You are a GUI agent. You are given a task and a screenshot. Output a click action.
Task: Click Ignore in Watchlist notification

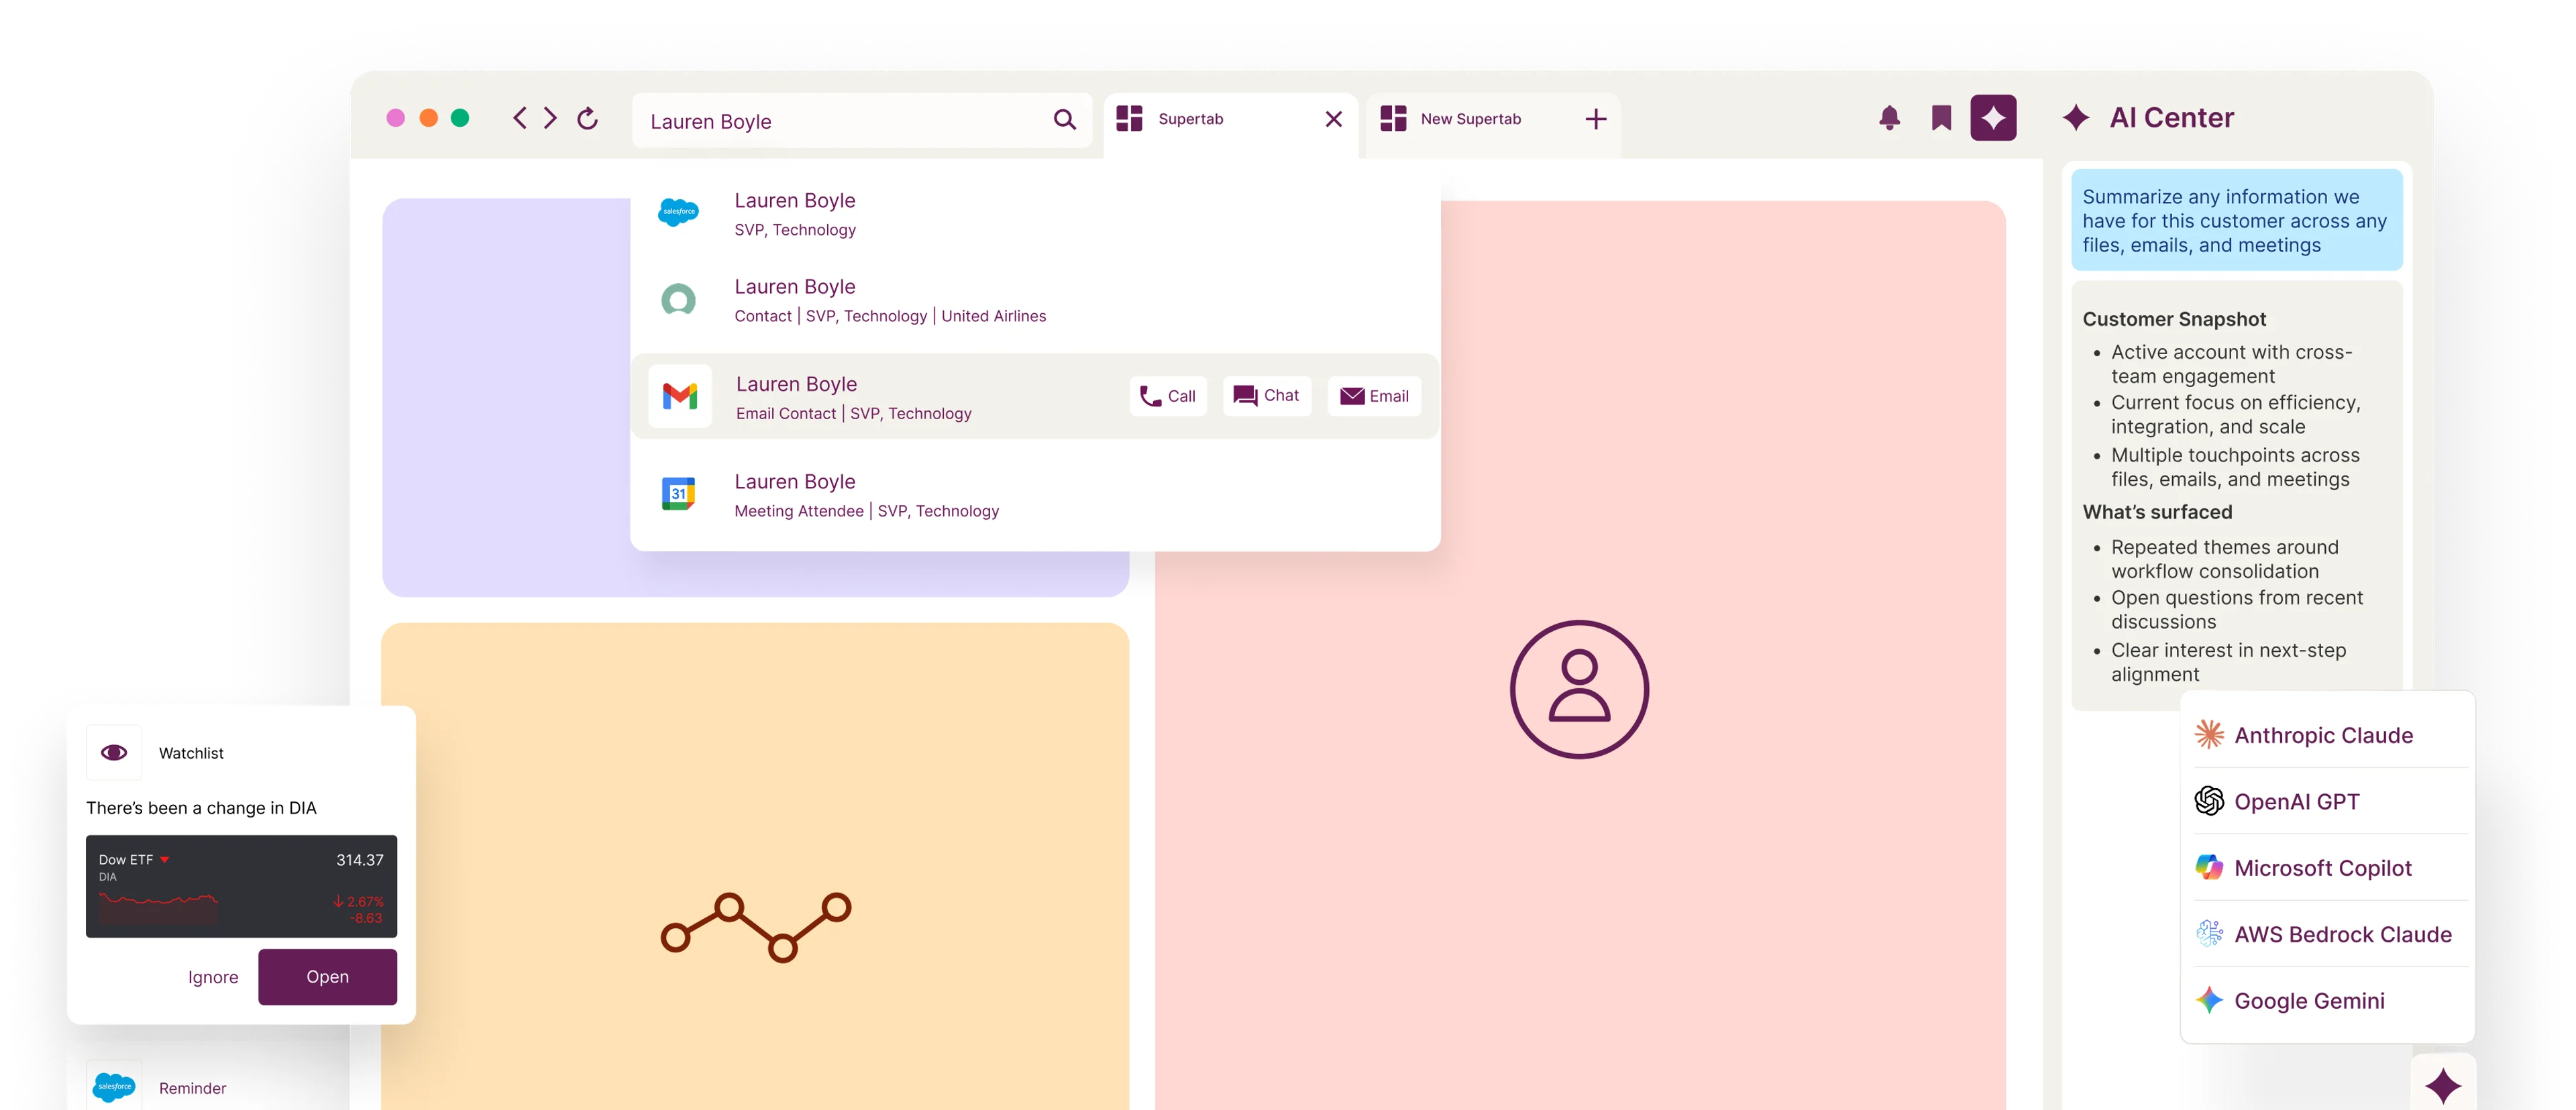tap(213, 977)
